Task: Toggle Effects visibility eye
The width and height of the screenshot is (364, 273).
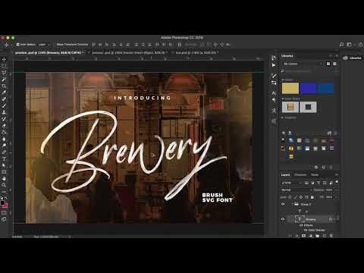Action: (301, 225)
